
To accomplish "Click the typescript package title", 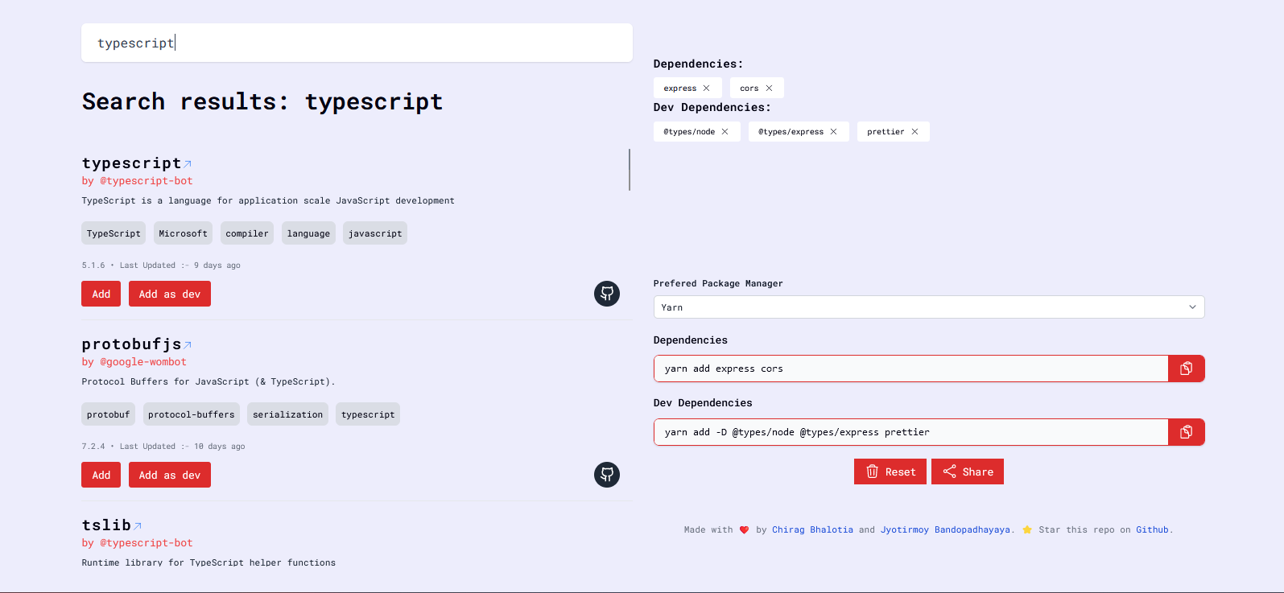I will coord(131,163).
